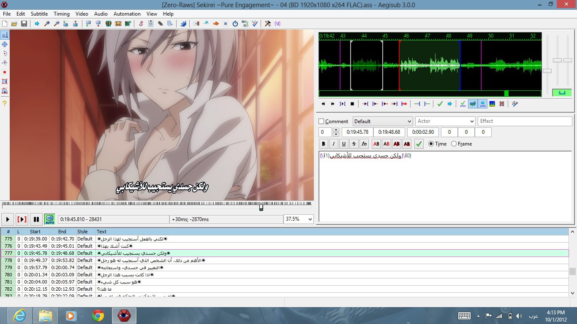Toggle bold formatting
The width and height of the screenshot is (577, 324).
(x=324, y=144)
